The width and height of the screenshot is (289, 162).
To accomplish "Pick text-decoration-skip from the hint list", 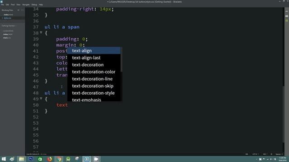I will click(94, 86).
